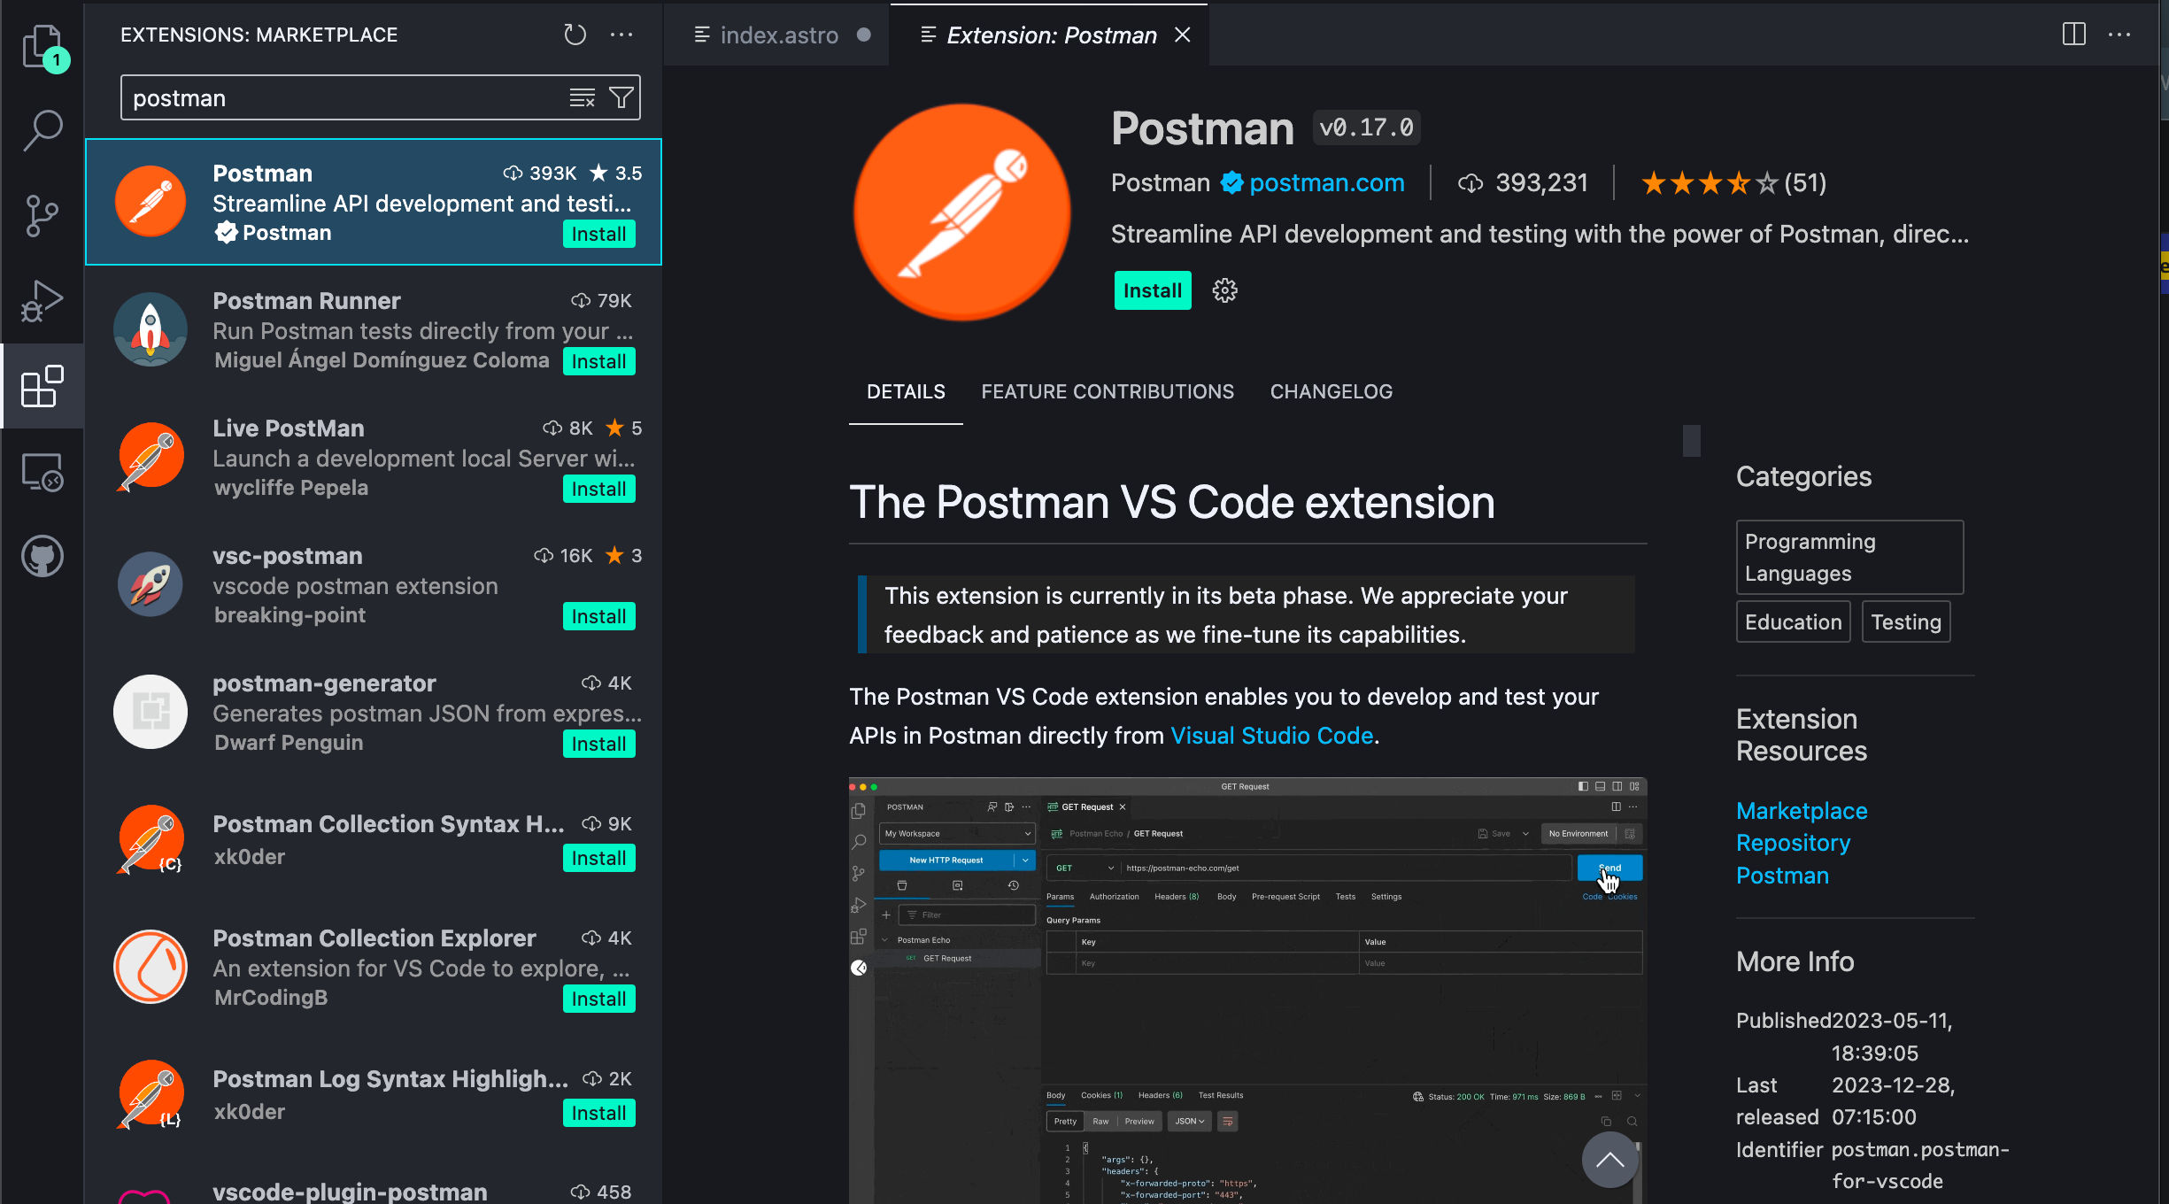Install the Live PostMan extension
The image size is (2169, 1204).
click(599, 489)
